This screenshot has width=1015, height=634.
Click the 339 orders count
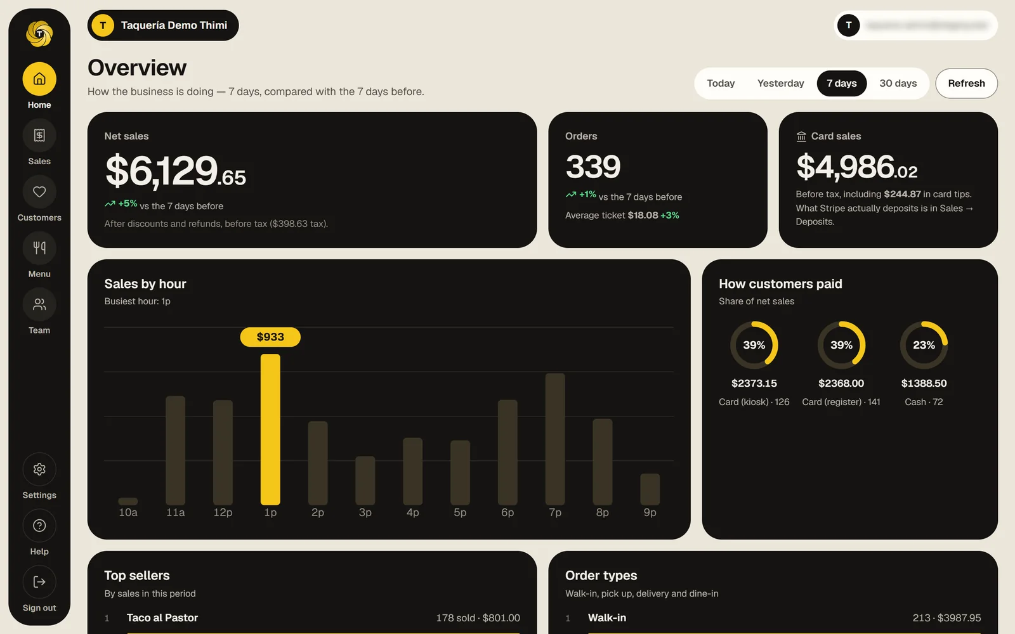pos(593,167)
